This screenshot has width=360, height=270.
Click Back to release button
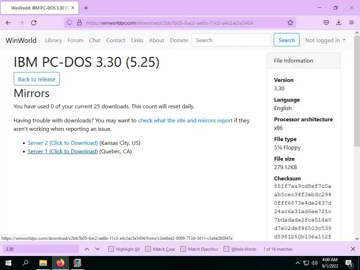pyautogui.click(x=37, y=79)
